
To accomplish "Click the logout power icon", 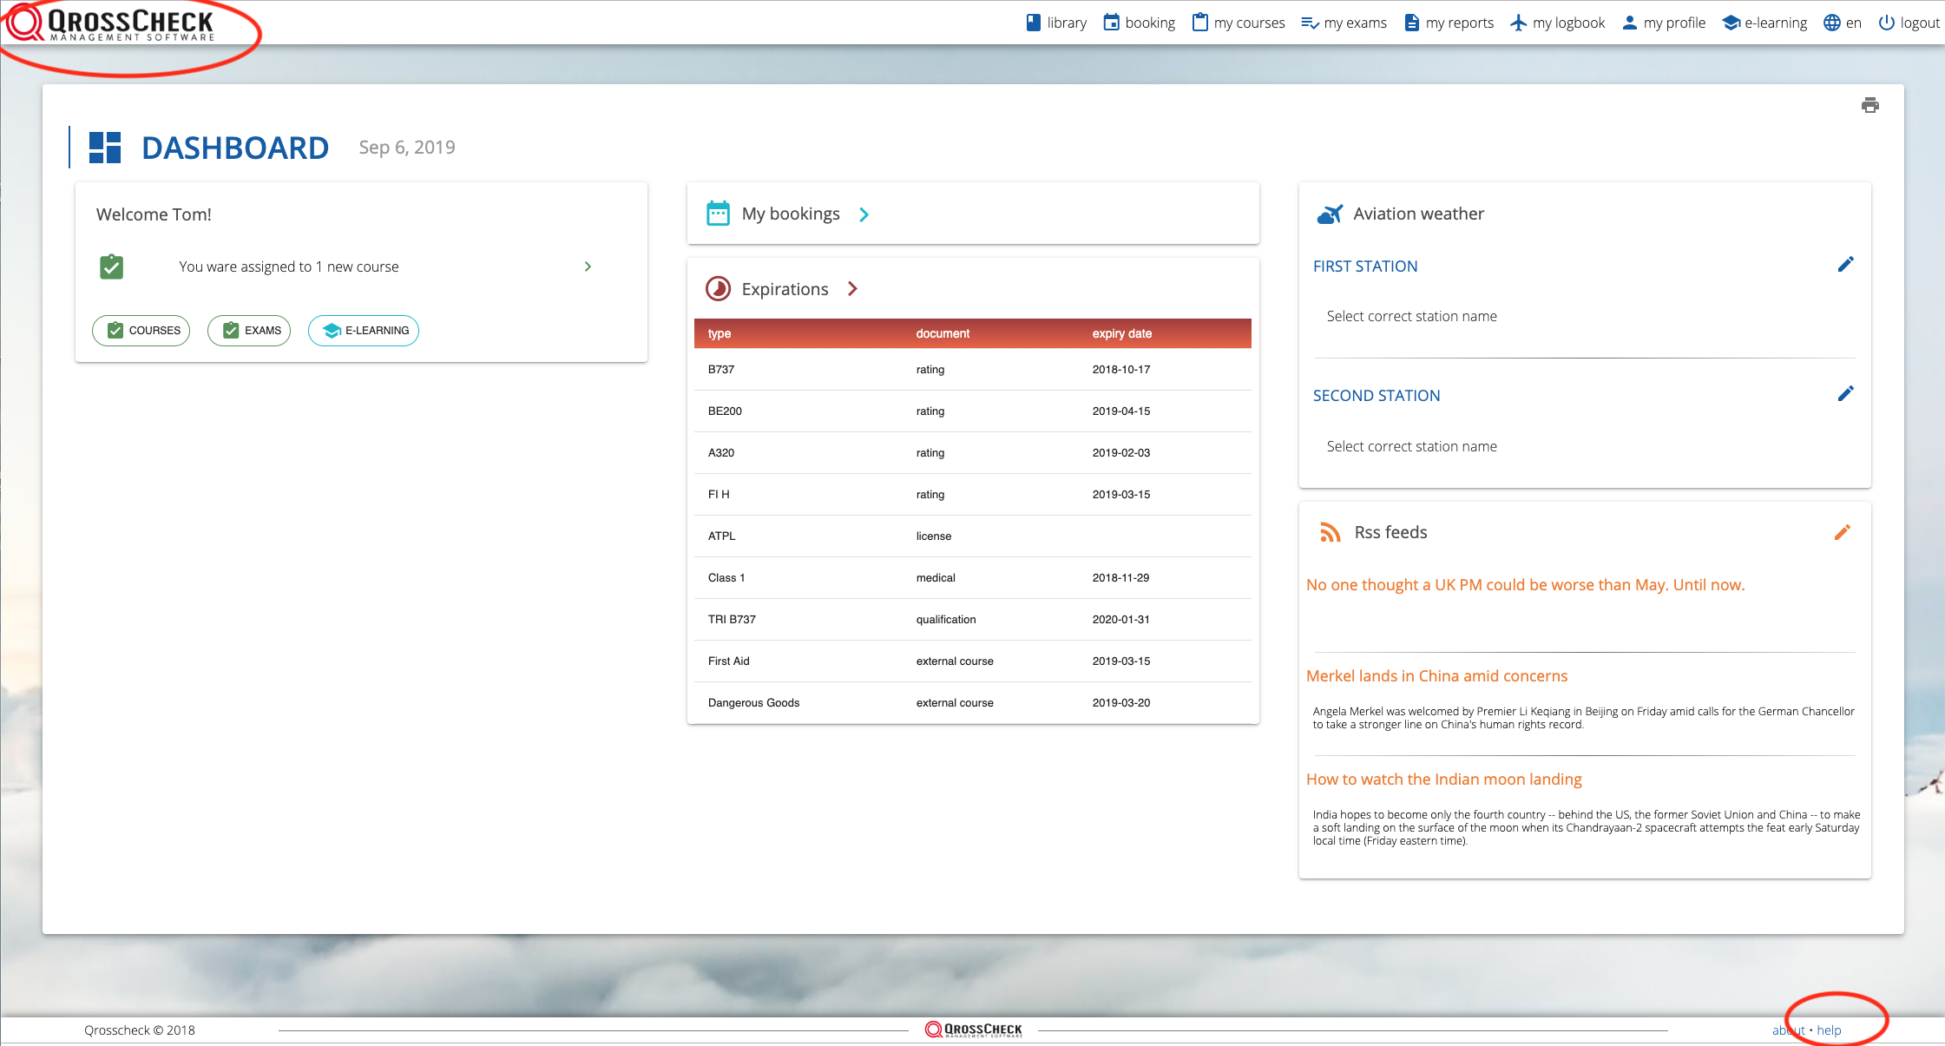I will click(x=1887, y=23).
